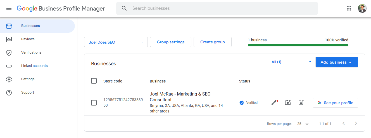This screenshot has width=371, height=138.
Task: Click the Businesses storefront icon
Action: [x=9, y=26]
